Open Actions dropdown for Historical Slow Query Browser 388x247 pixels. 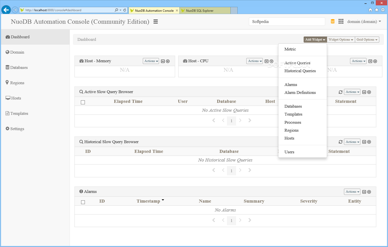(352, 142)
